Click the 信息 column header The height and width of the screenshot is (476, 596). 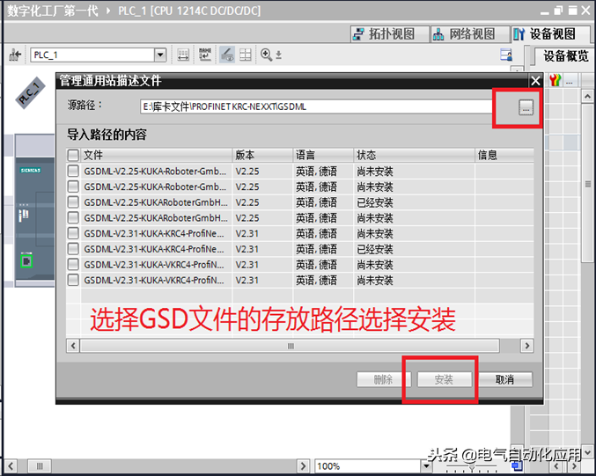coord(504,155)
